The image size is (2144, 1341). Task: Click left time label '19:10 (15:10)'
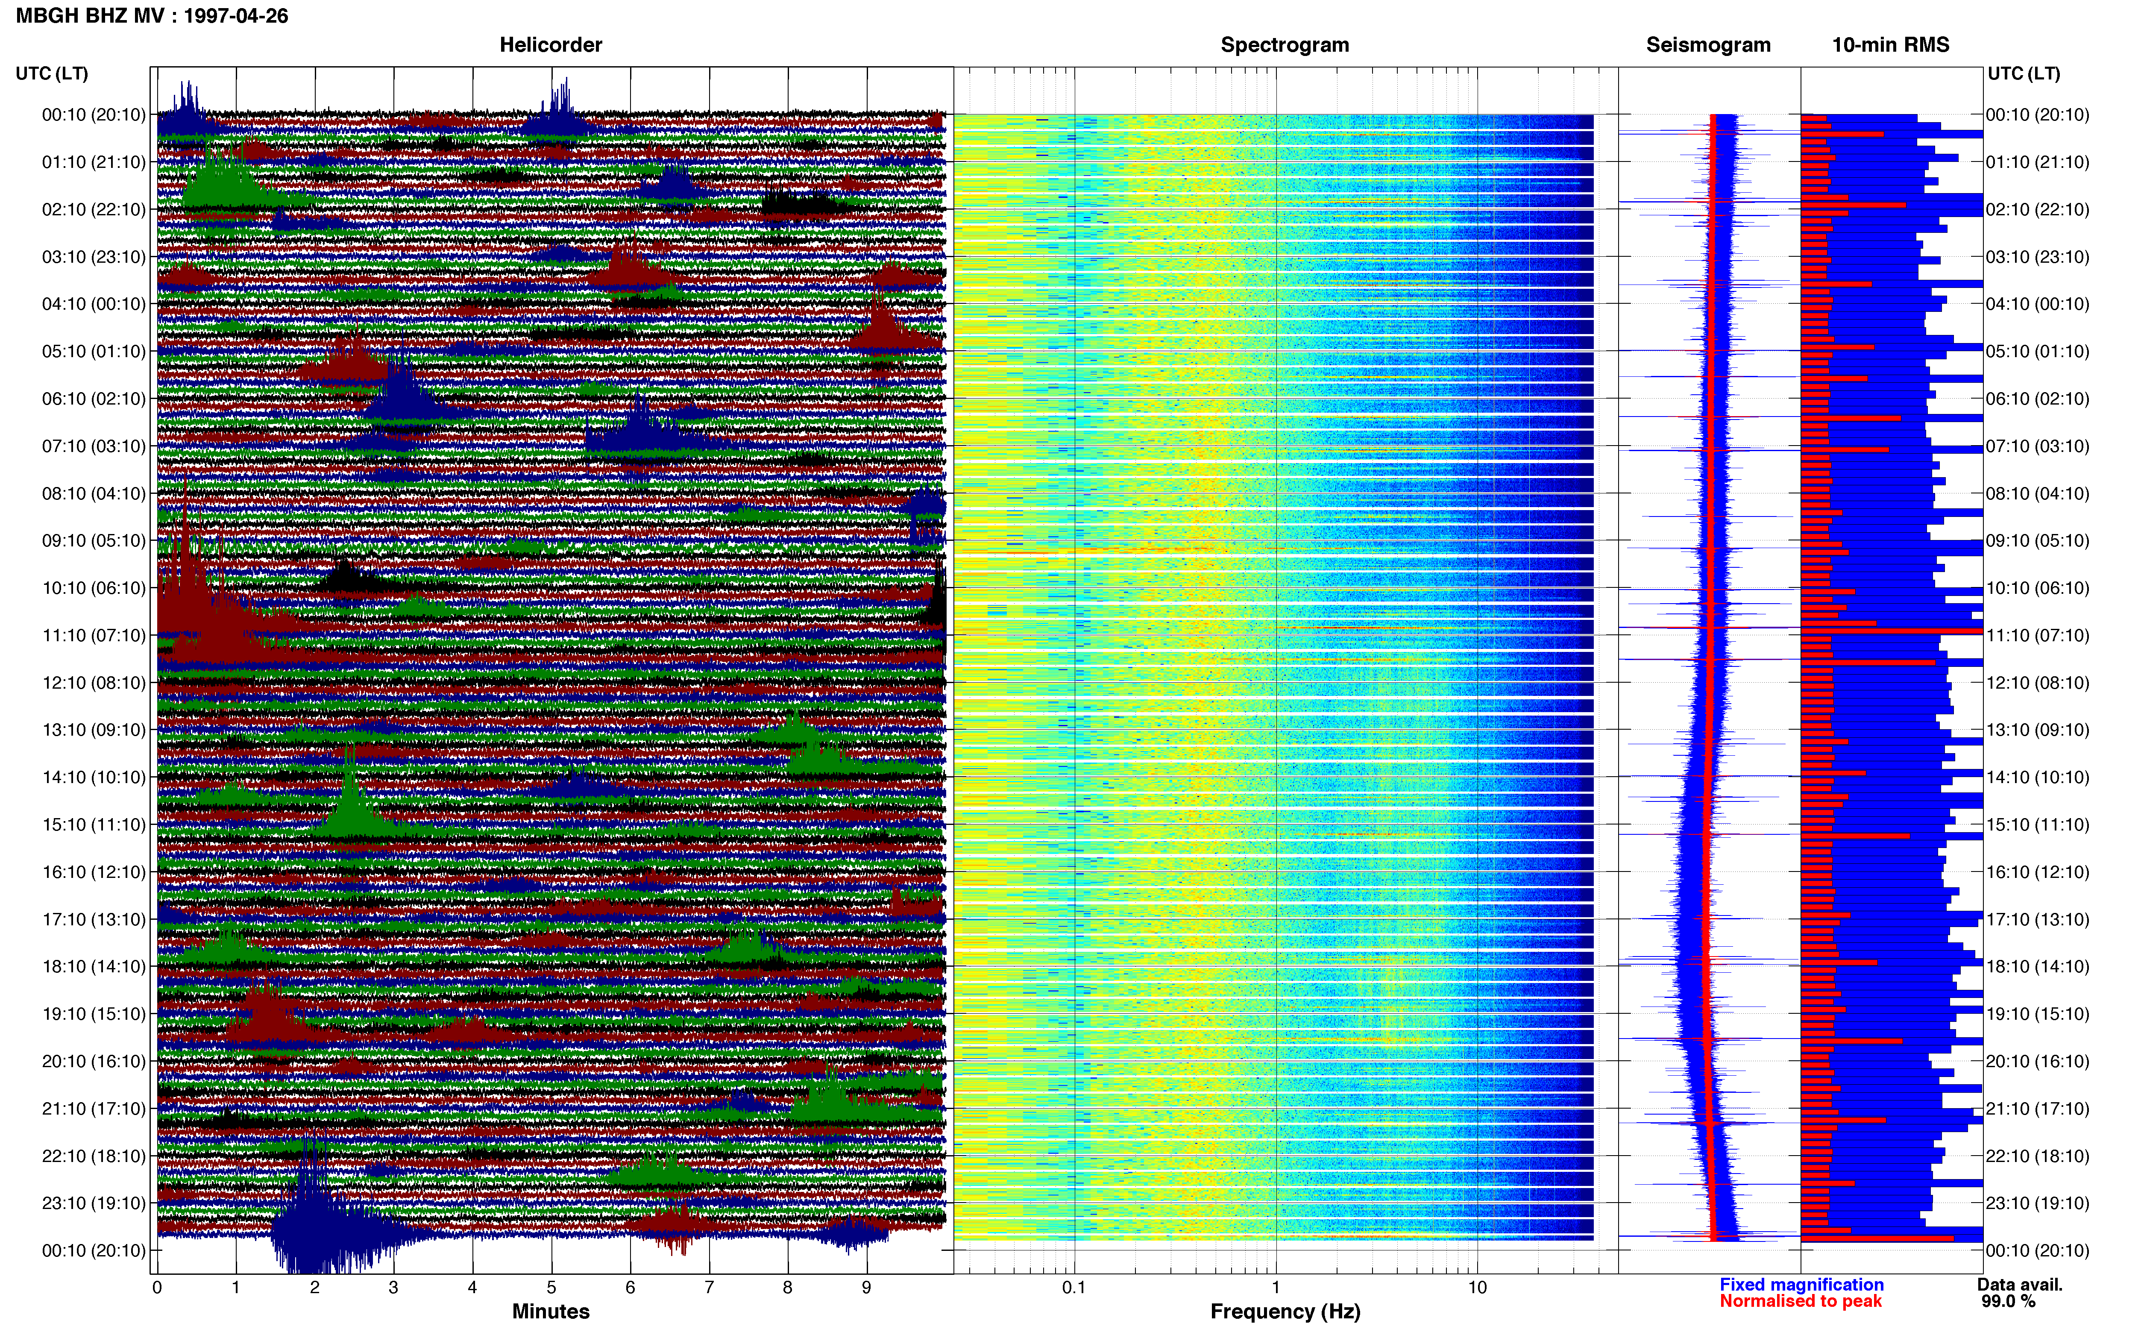coord(94,1014)
